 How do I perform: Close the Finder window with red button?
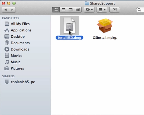tap(4, 3)
